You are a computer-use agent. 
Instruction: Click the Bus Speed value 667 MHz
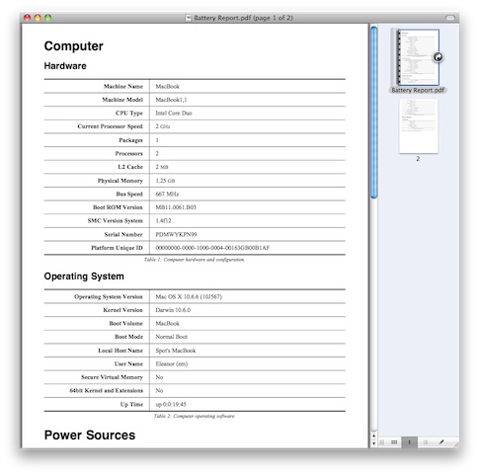[167, 195]
